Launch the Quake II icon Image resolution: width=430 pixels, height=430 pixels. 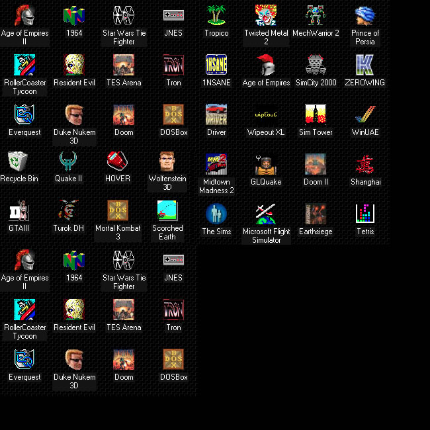67,161
